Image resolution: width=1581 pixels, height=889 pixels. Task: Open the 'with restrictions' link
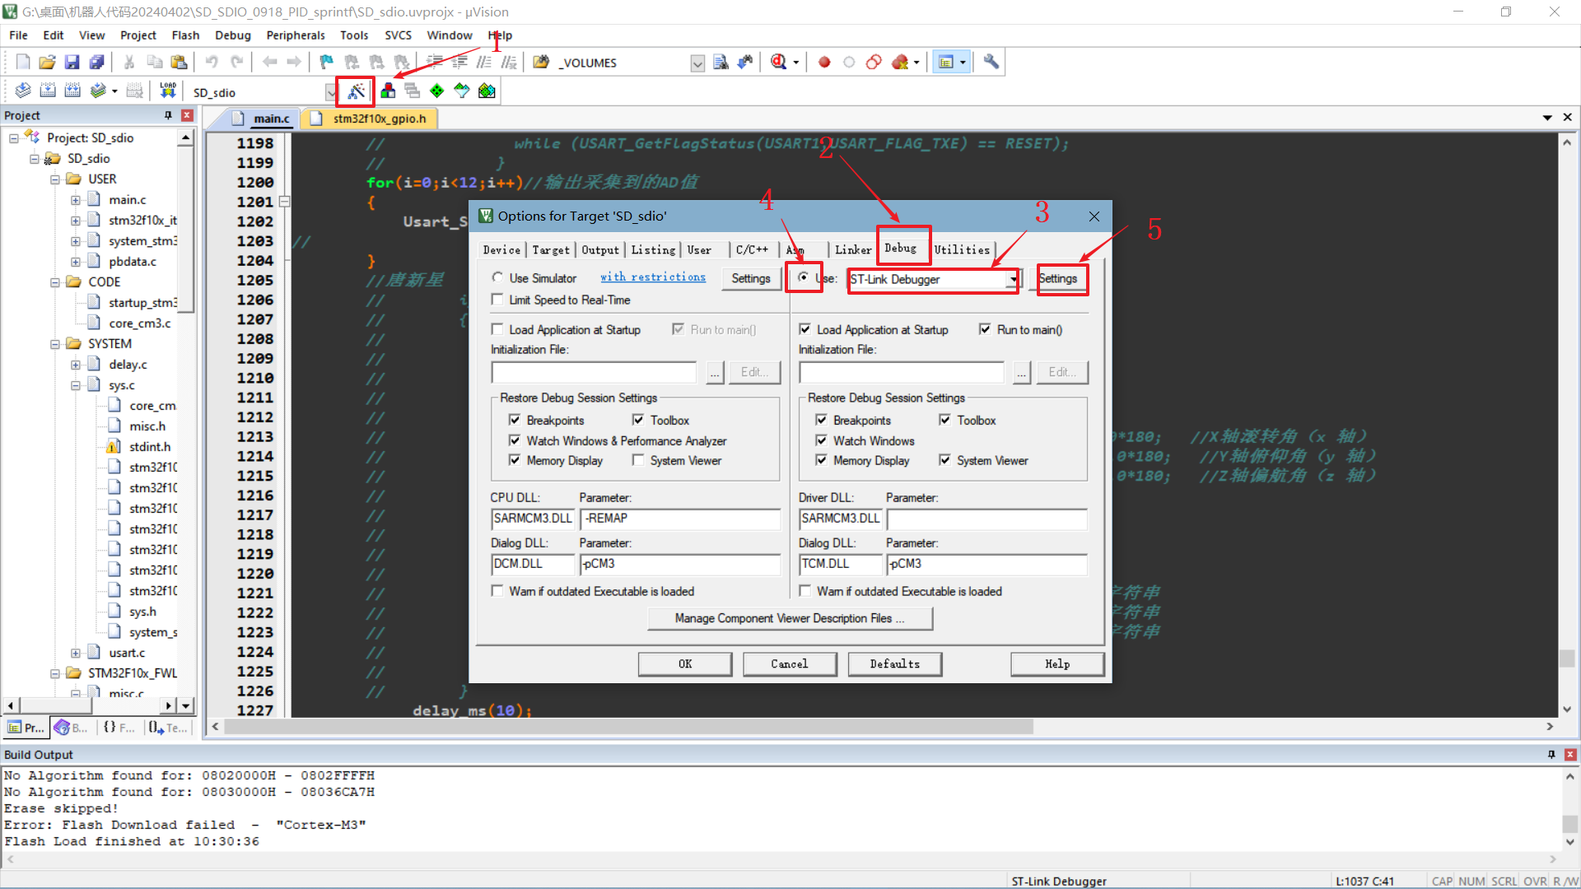[x=653, y=277]
